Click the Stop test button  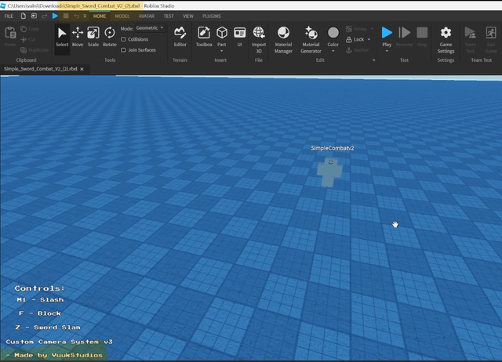422,37
